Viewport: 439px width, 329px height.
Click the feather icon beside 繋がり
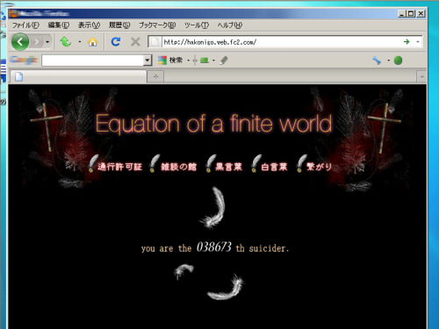(301, 163)
